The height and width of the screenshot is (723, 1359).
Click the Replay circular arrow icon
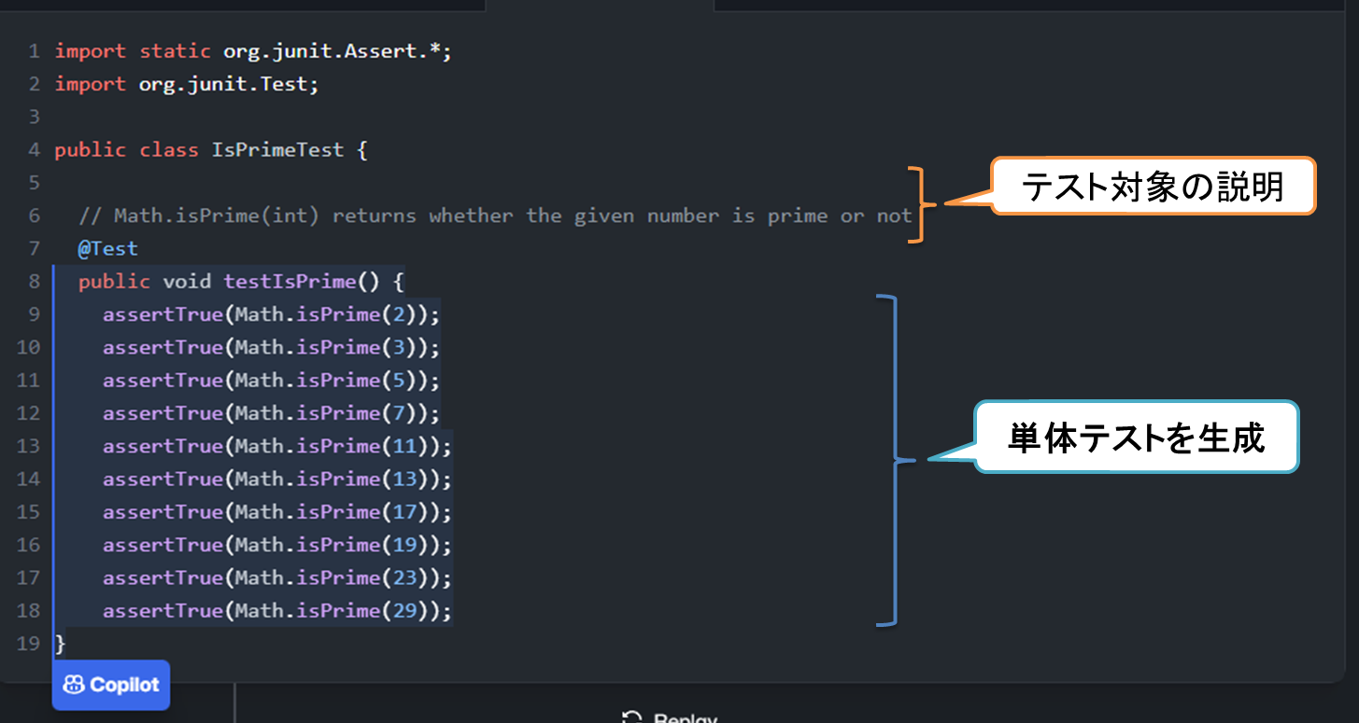coord(632,717)
